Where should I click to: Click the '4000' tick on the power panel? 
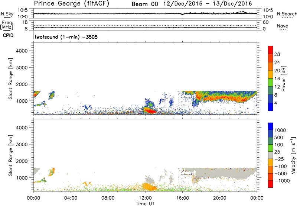(x=22, y=51)
